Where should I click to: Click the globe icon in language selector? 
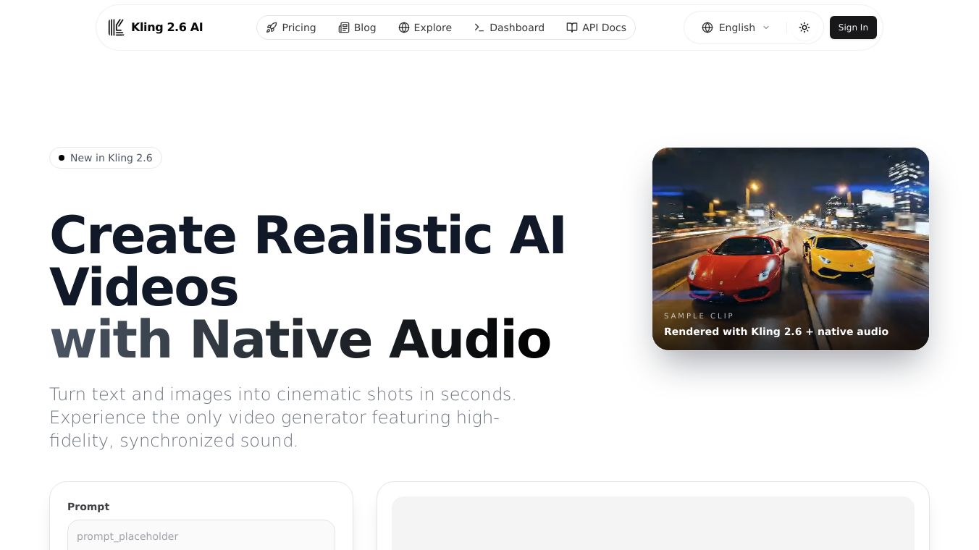click(707, 27)
